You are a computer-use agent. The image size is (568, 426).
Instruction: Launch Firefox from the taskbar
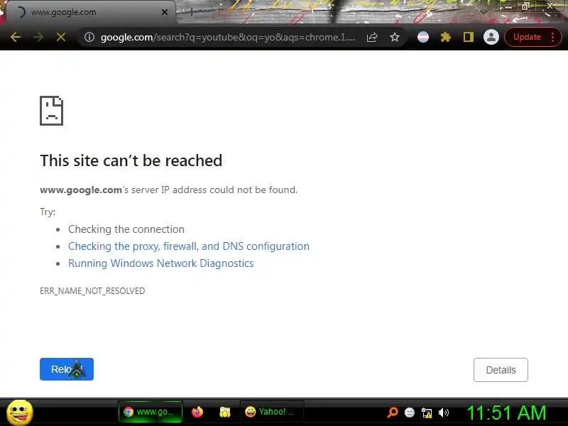coord(197,413)
